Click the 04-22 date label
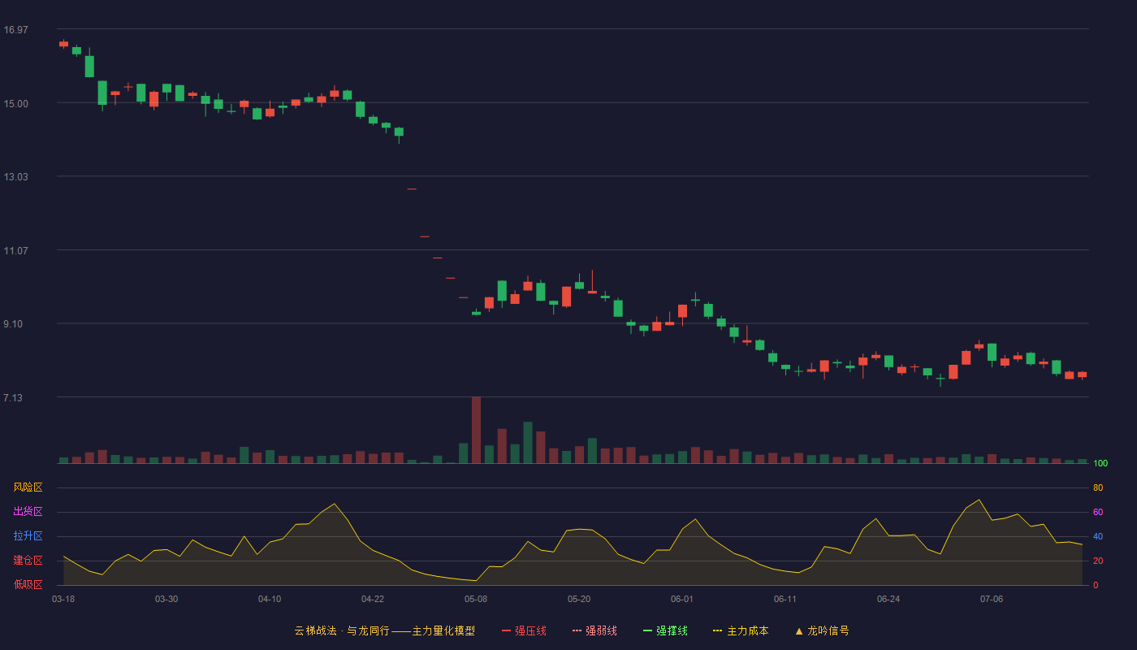This screenshot has height=650, width=1137. pyautogui.click(x=373, y=599)
